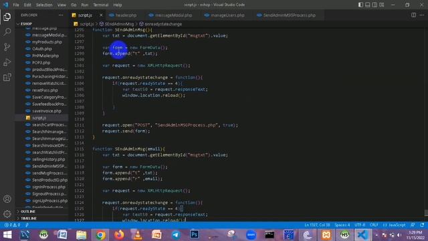Screen dimensions: 428x241
Task: Click UTF-8 encoding in status bar
Action: click(360, 225)
